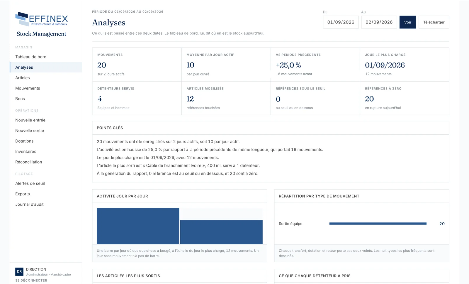Edit the Au end date field
The width and height of the screenshot is (469, 284).
pyautogui.click(x=379, y=22)
